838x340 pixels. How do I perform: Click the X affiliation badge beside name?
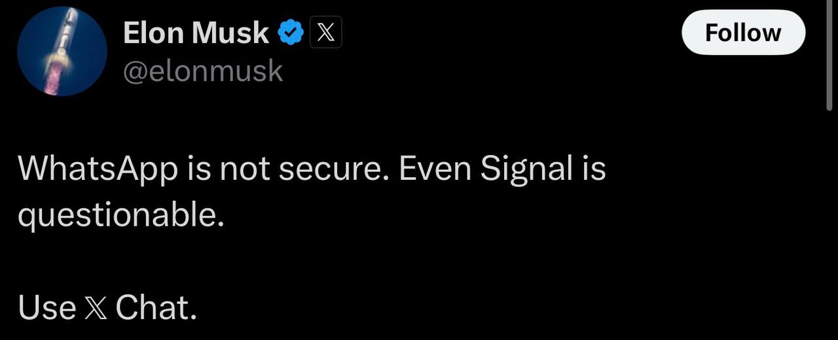[325, 33]
